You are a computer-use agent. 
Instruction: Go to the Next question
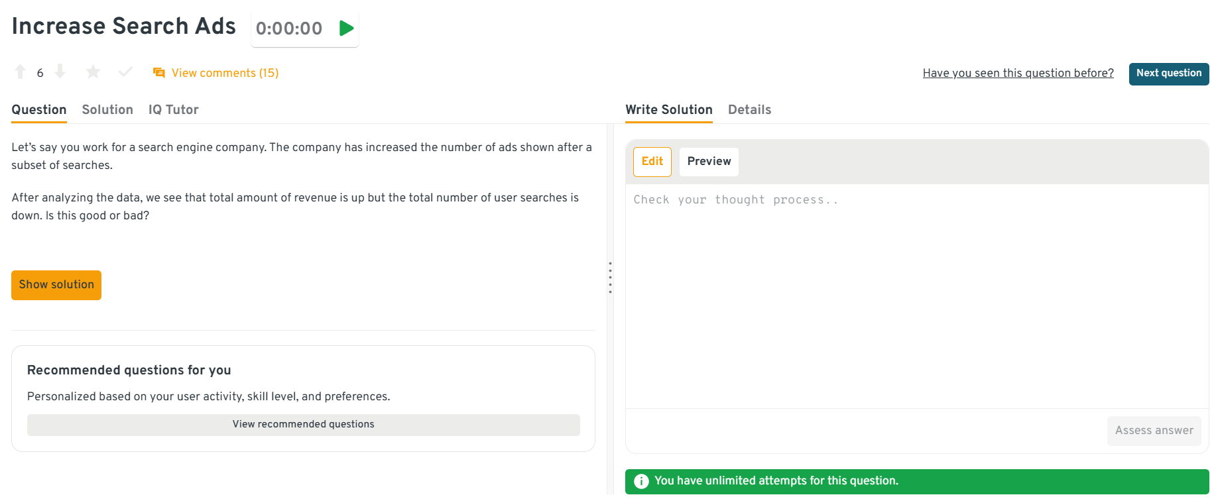point(1168,74)
